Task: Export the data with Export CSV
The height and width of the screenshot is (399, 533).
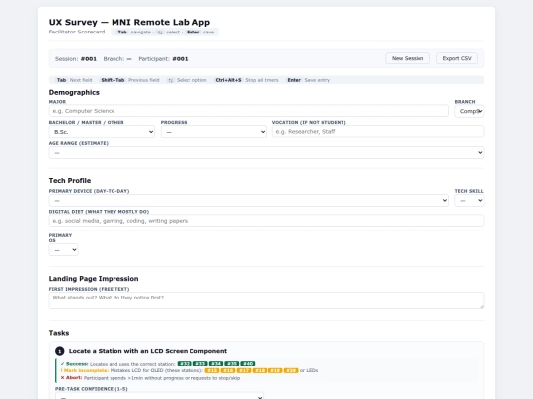Action: click(x=457, y=58)
